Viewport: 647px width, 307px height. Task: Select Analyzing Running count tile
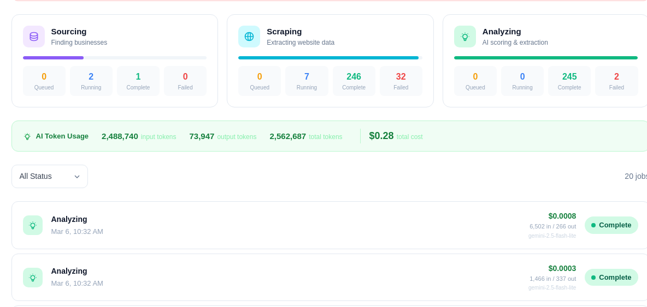[x=522, y=81]
